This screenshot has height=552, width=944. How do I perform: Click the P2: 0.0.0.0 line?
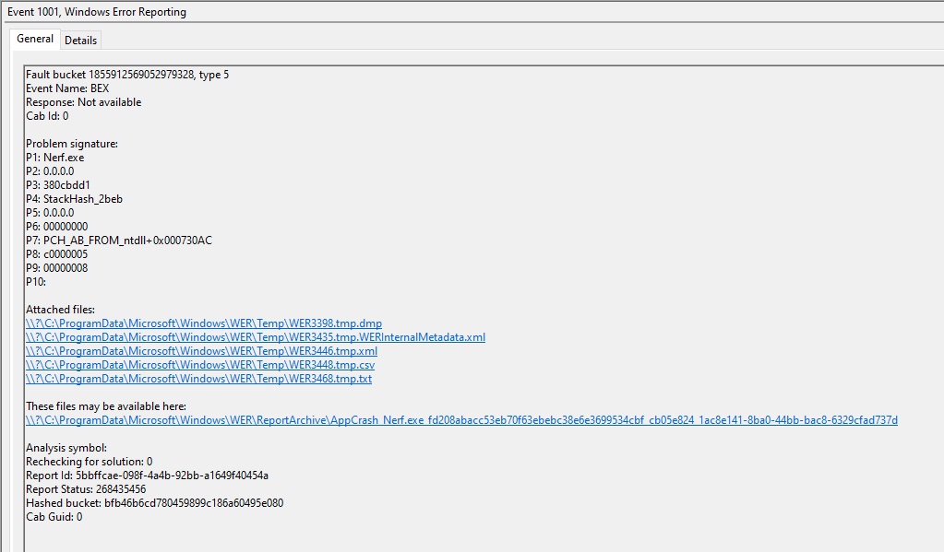pos(50,171)
